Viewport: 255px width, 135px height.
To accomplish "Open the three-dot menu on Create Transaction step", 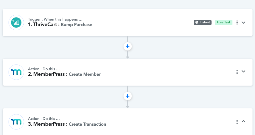I will [237, 122].
